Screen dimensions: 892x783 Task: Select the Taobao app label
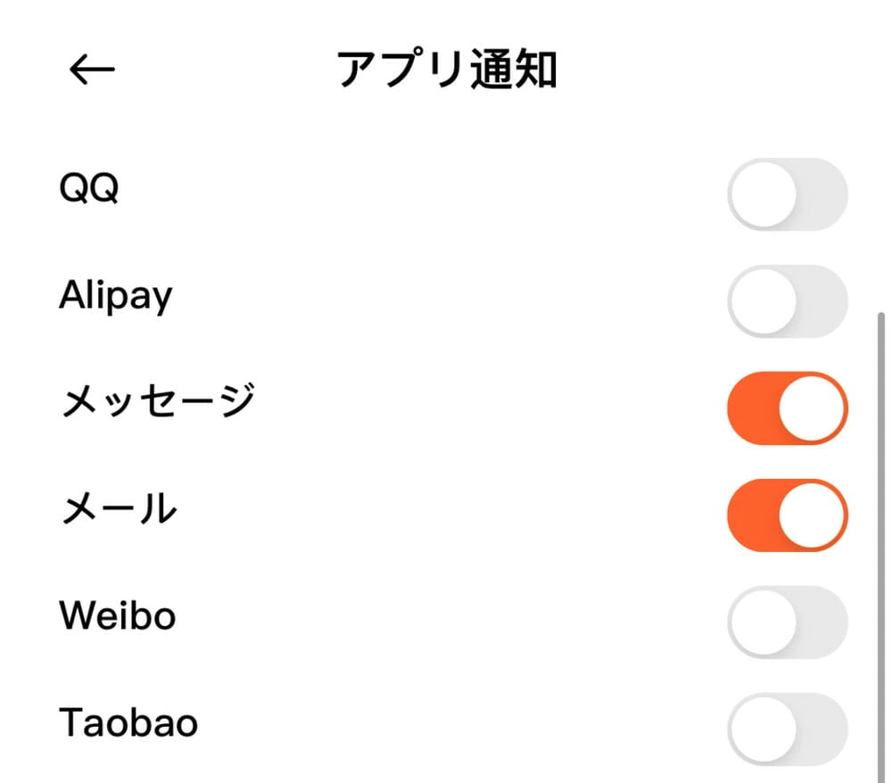(128, 723)
